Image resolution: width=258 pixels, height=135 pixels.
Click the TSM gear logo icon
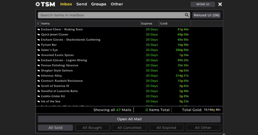coord(38,4)
